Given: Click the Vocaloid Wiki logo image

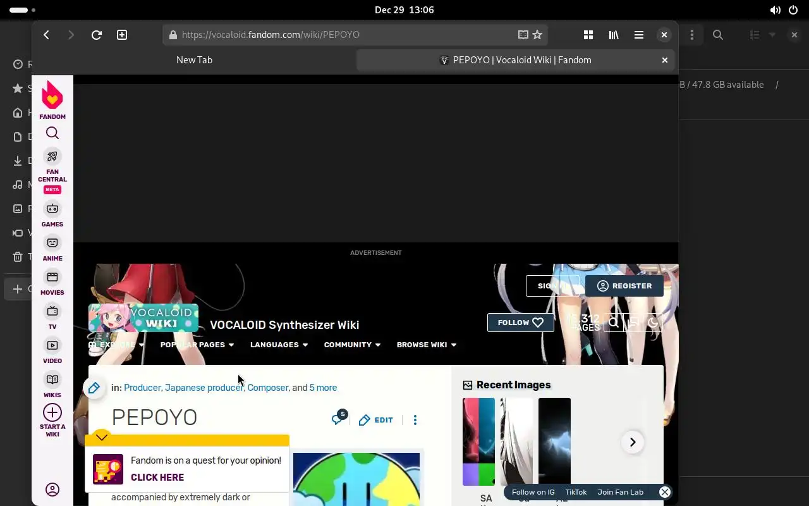Looking at the screenshot, I should click(x=143, y=318).
